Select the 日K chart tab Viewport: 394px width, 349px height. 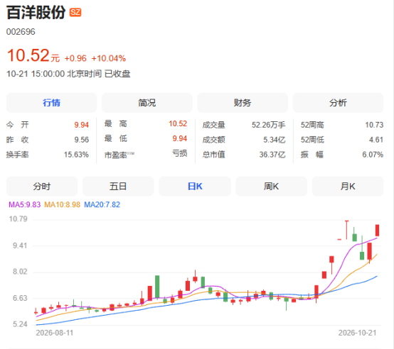click(195, 187)
